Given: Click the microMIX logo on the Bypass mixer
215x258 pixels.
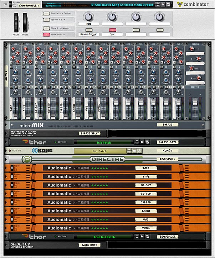Looking at the screenshot, I should 32,125.
